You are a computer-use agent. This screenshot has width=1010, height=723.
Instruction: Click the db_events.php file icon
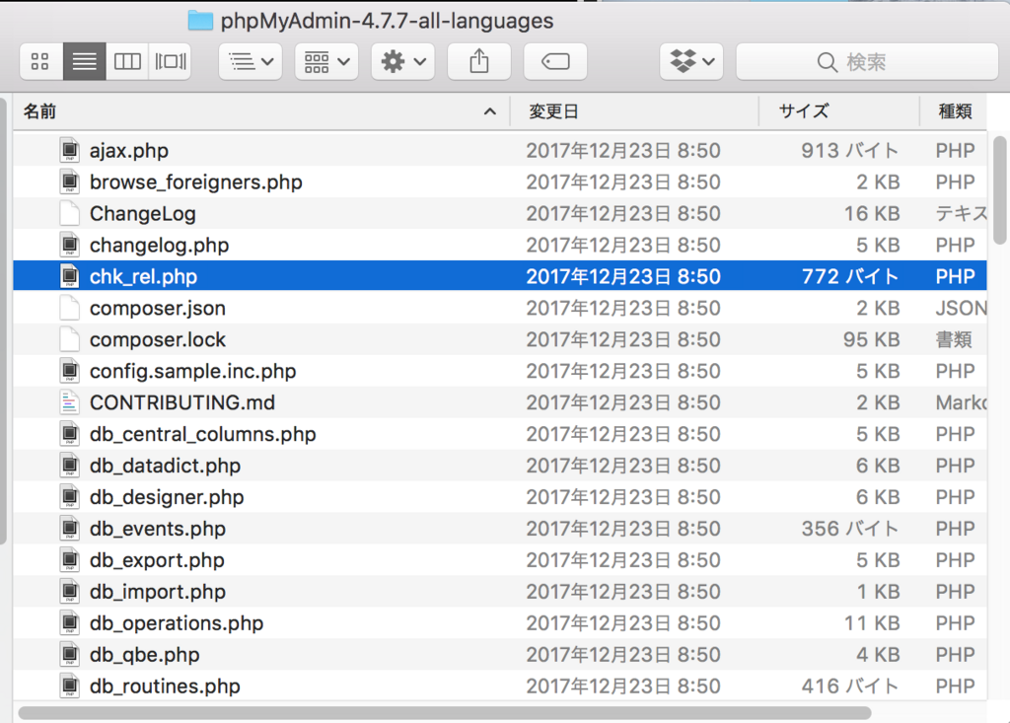click(x=70, y=529)
